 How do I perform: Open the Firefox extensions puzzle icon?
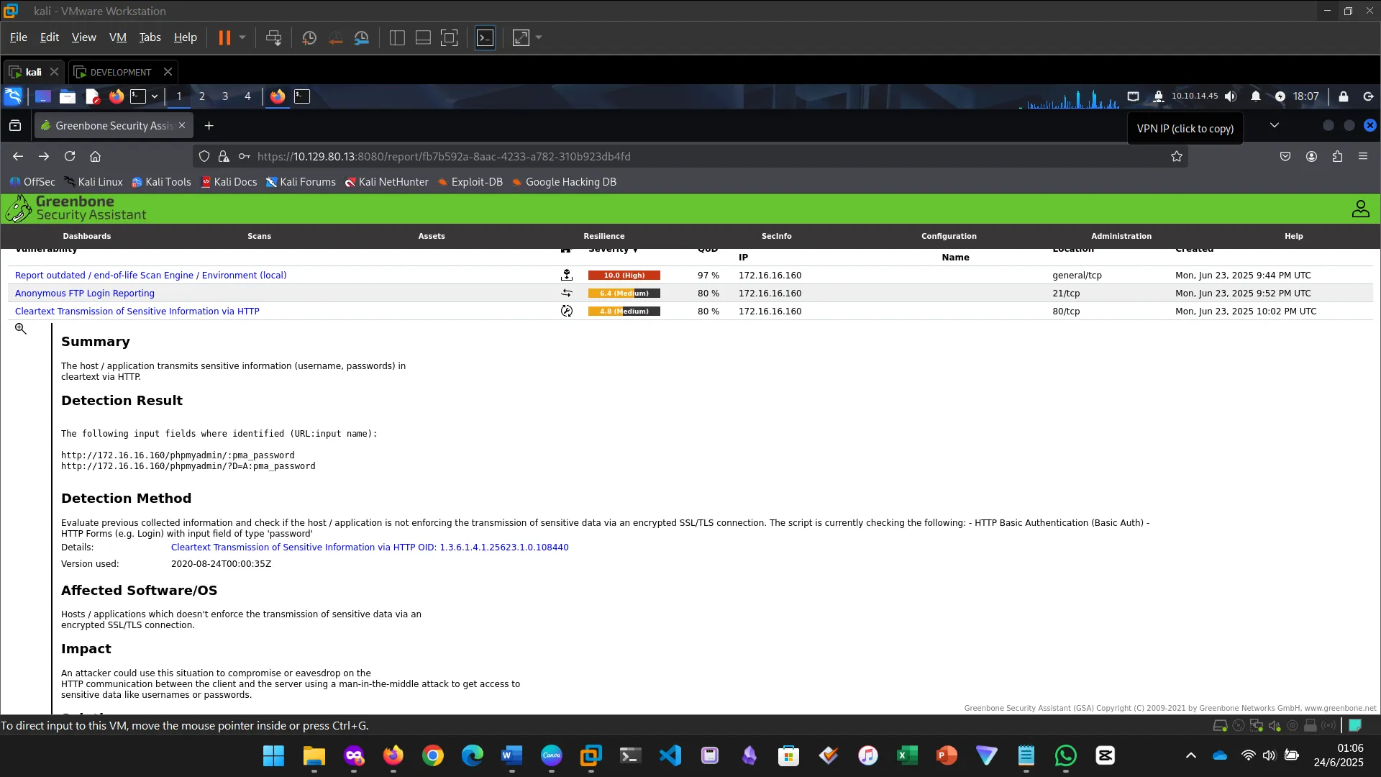(x=1337, y=156)
